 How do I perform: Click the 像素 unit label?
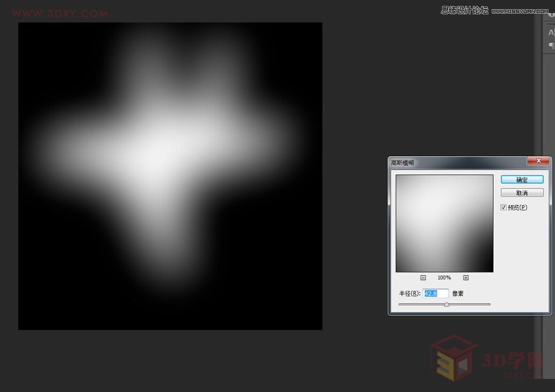458,293
